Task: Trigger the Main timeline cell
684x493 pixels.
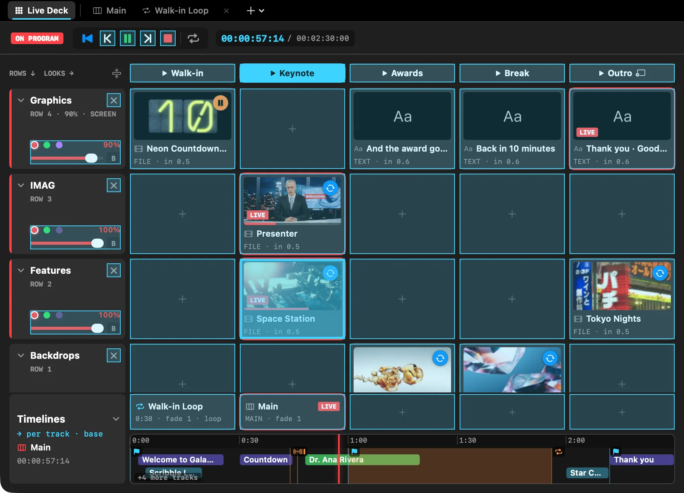Action: pos(292,412)
